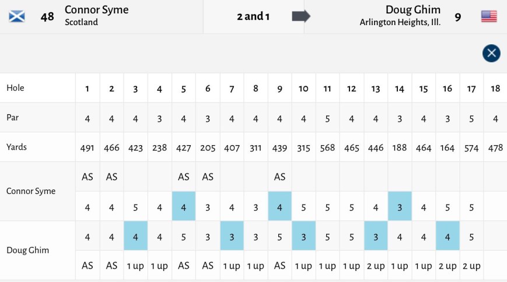The width and height of the screenshot is (507, 282).
Task: Click Connor Syme's highlighted score on hole 5
Action: tap(184, 207)
